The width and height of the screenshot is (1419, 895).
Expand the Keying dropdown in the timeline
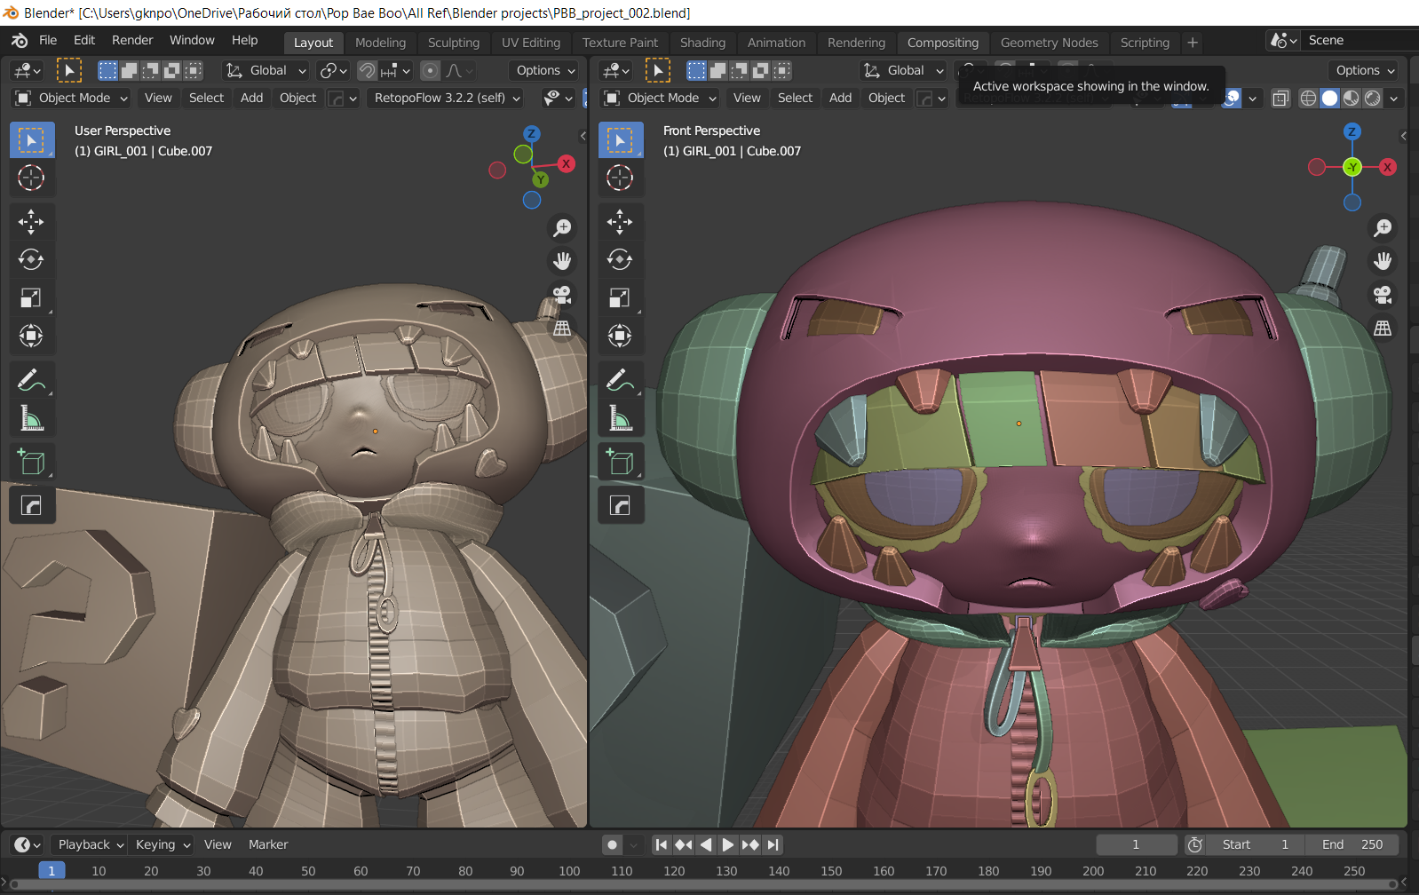click(163, 844)
